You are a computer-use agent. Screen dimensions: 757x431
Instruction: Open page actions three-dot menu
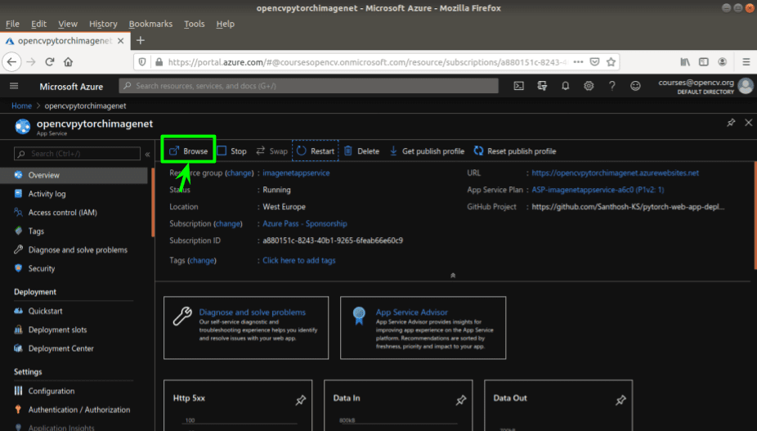click(578, 62)
